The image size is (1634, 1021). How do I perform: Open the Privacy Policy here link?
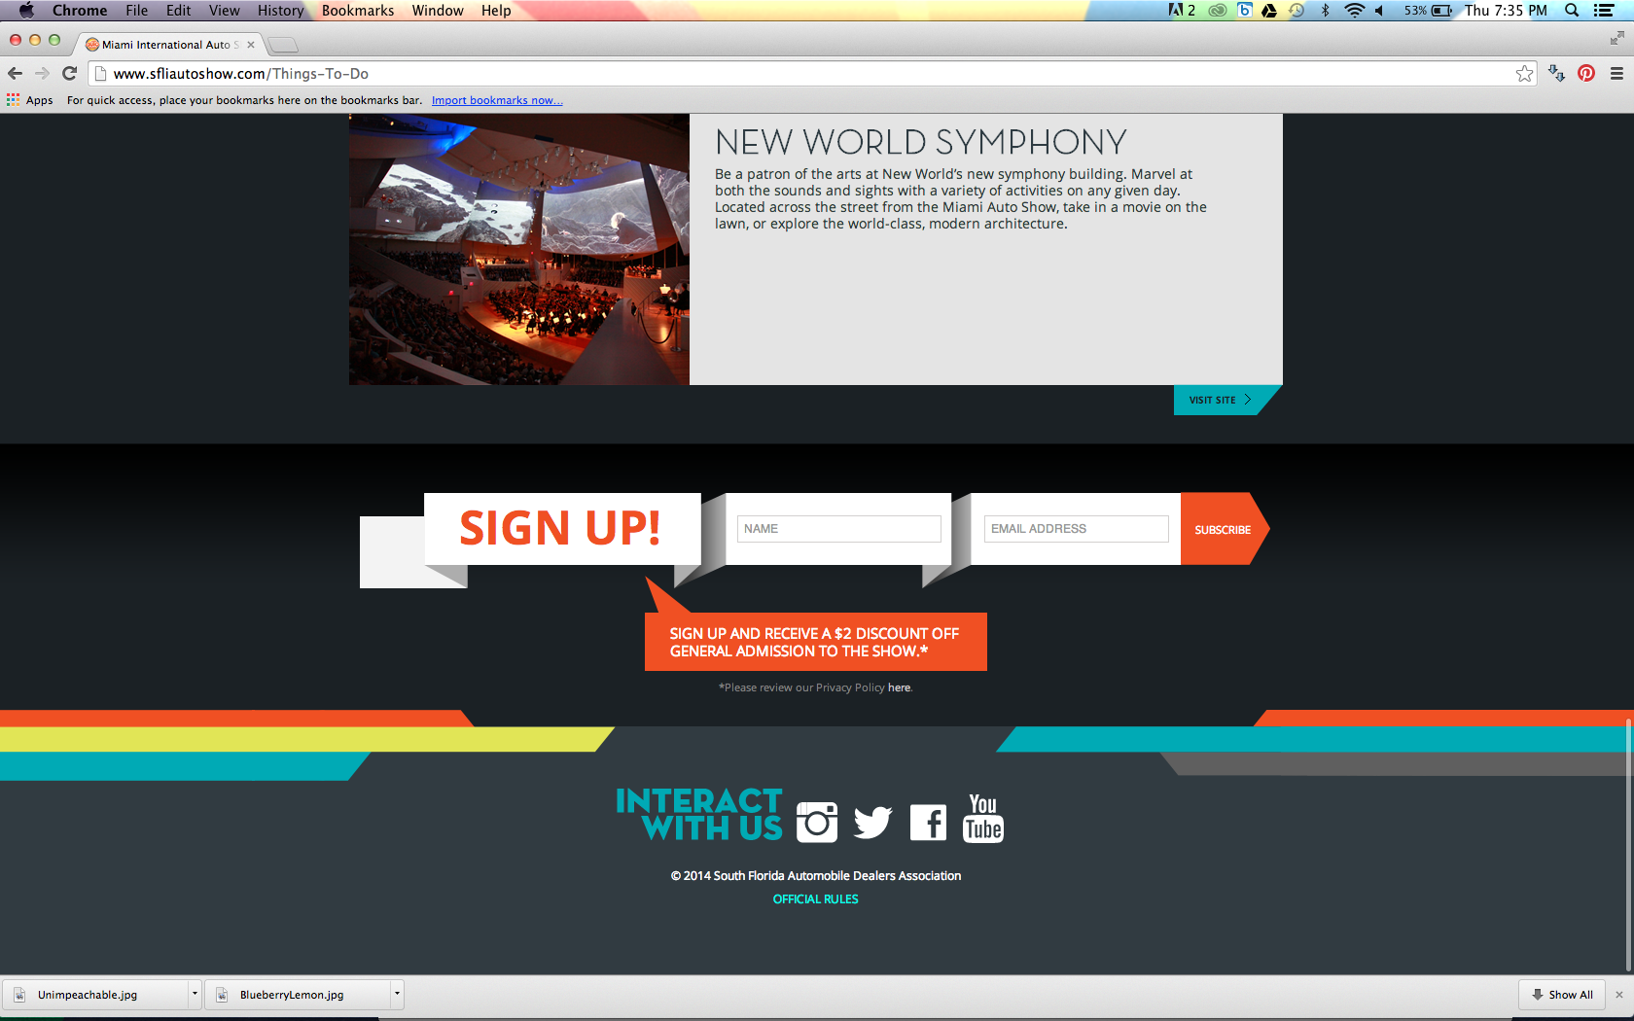[899, 687]
